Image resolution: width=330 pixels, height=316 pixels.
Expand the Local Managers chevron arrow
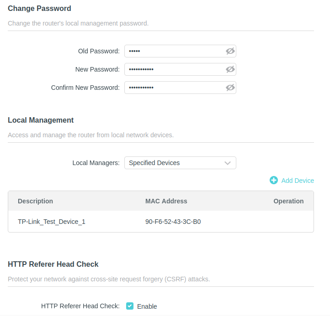[x=228, y=163]
